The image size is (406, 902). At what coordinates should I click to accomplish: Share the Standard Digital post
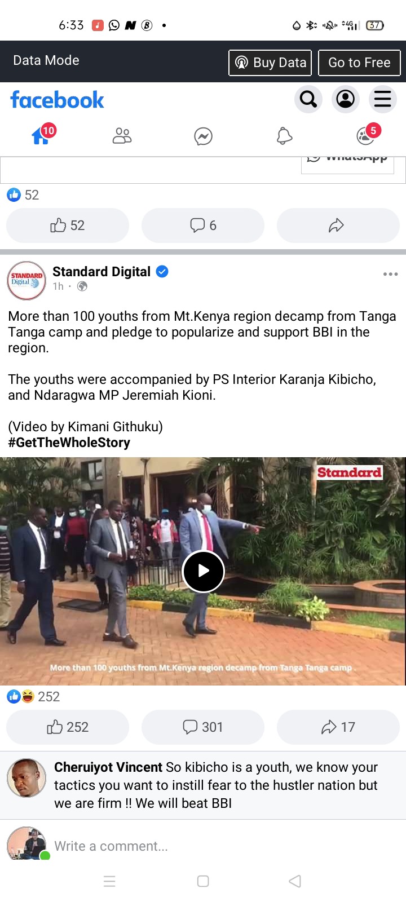(338, 727)
